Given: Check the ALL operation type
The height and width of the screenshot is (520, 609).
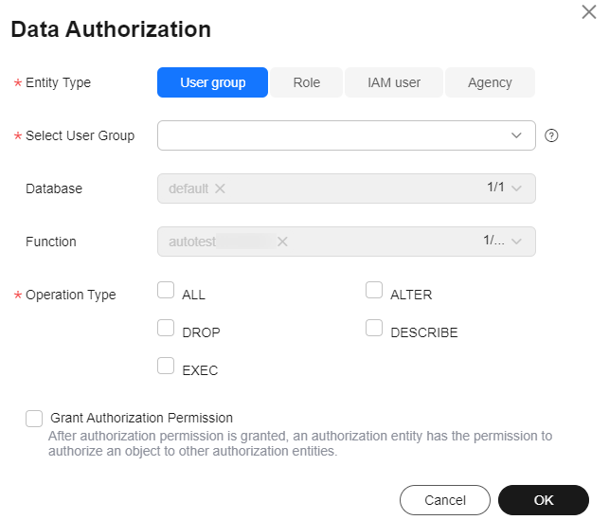Looking at the screenshot, I should coord(166,290).
